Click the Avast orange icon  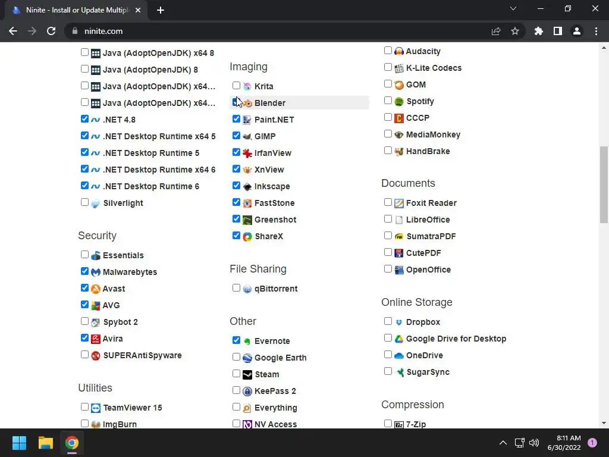tap(96, 289)
